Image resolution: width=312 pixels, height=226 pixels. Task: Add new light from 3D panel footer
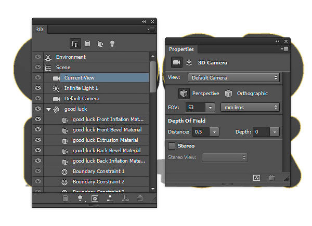pyautogui.click(x=80, y=198)
